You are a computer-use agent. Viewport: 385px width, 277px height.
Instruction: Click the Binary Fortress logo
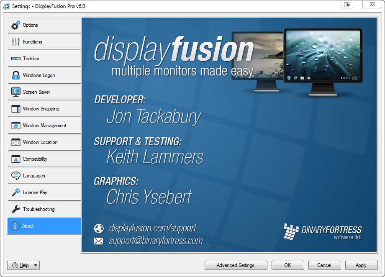point(322,231)
